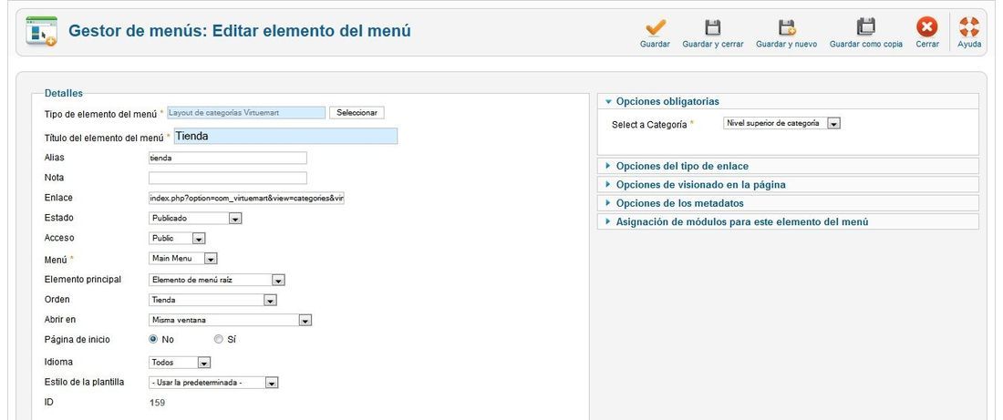Open the Acceso dropdown showing Public

[177, 239]
